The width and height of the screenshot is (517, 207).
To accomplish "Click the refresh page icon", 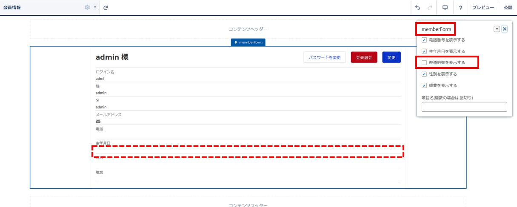I will [106, 8].
